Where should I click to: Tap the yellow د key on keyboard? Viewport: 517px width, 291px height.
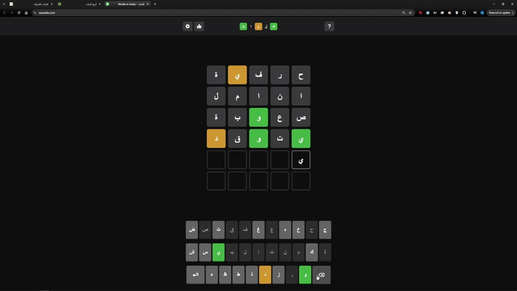coord(265,275)
